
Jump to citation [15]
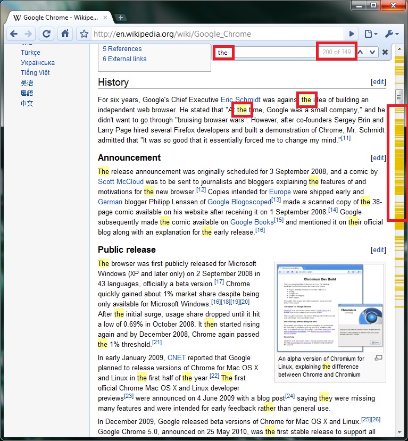coord(279,220)
